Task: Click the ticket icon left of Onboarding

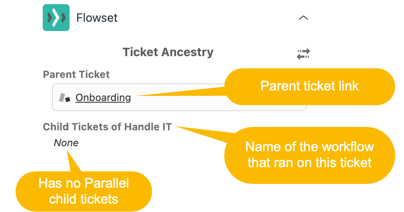Action: [65, 98]
